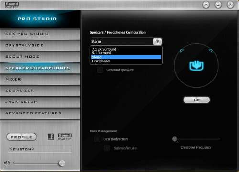Choose 5.1 Surround from list

(x=126, y=53)
